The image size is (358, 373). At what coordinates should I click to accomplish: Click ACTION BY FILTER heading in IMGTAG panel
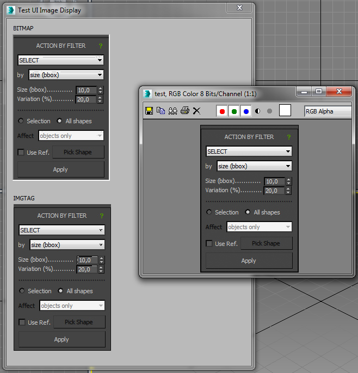(x=62, y=216)
